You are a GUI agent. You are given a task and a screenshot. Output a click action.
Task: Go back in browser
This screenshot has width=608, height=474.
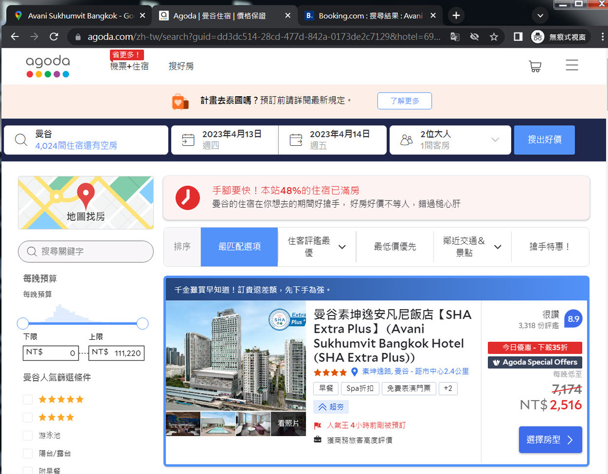coord(15,36)
